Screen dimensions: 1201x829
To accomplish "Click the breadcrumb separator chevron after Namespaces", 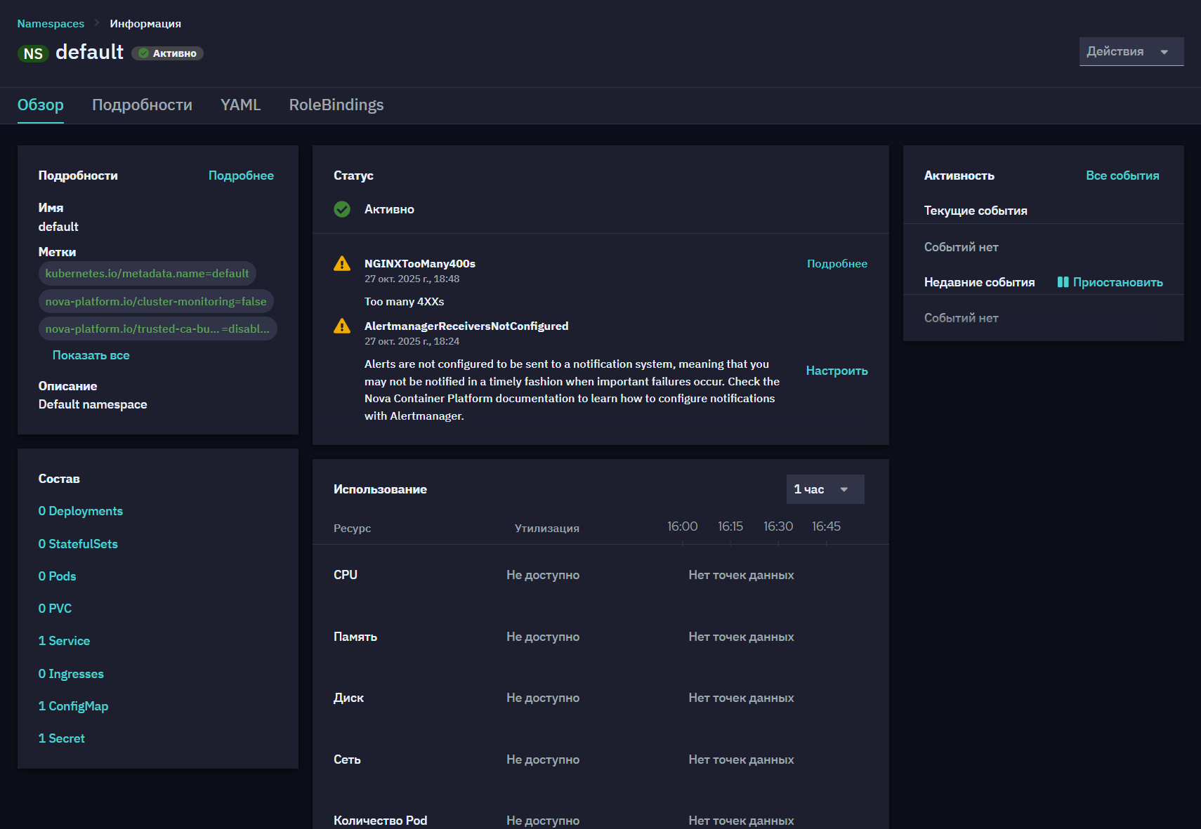I will coord(97,23).
